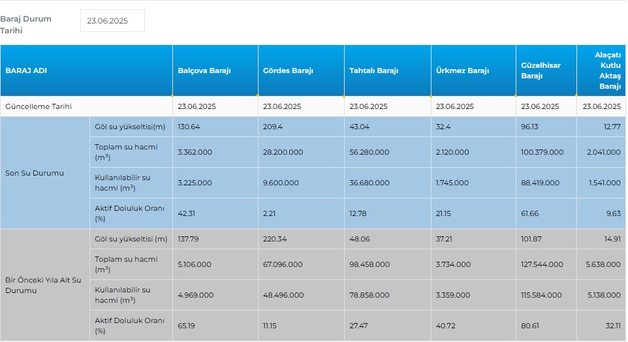Click the 21.15 fill rate for Ürkmez
This screenshot has width=628, height=342.
[x=443, y=213]
